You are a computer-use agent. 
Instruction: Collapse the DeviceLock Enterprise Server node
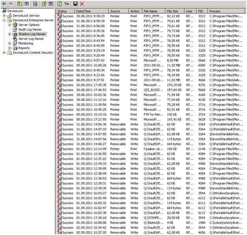pyautogui.click(x=4, y=20)
